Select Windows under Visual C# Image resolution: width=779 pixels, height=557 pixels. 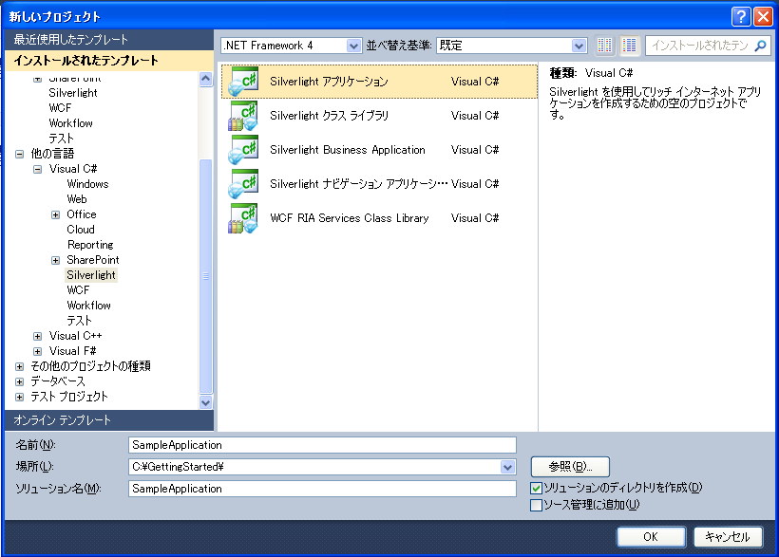pyautogui.click(x=87, y=184)
